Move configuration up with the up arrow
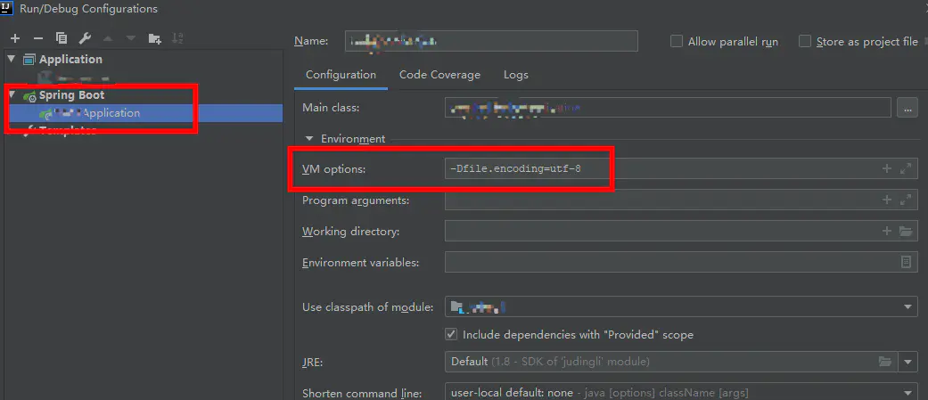Image resolution: width=928 pixels, height=400 pixels. (x=108, y=38)
